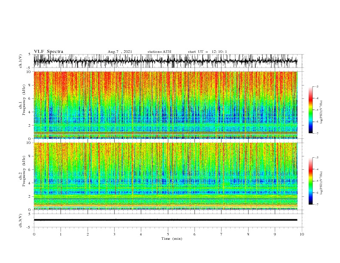
Task: Select the "Time (min)" axis label
Action: tap(172, 239)
